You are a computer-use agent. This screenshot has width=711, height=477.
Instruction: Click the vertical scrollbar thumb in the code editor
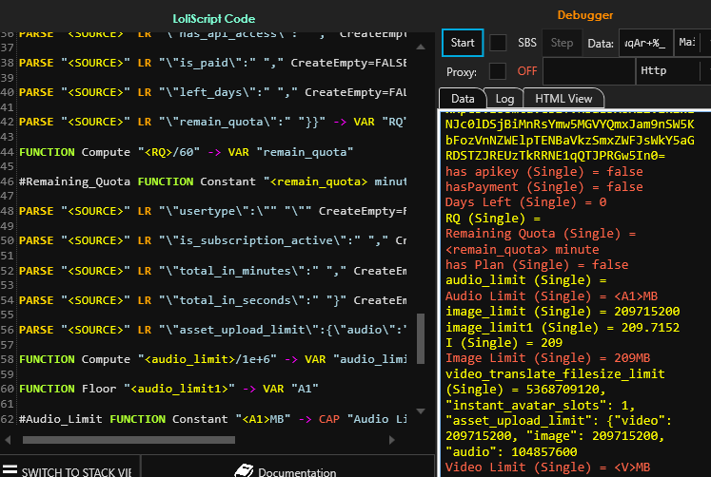point(421,338)
